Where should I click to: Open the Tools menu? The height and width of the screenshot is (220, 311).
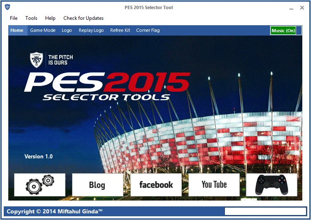pyautogui.click(x=31, y=18)
